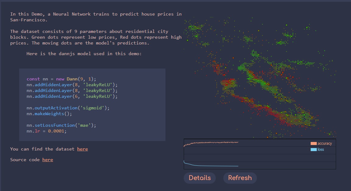Toggle the accuracy legend swatch
The width and height of the screenshot is (351, 191).
[x=314, y=143]
